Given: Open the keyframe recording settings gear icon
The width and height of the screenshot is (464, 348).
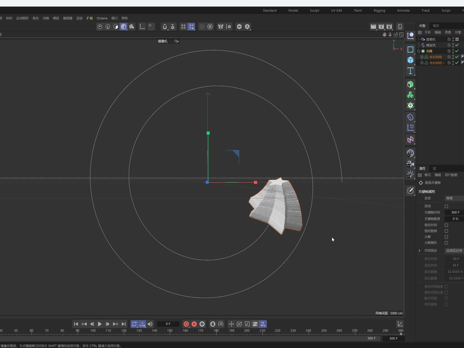Looking at the screenshot, I should click(x=202, y=324).
